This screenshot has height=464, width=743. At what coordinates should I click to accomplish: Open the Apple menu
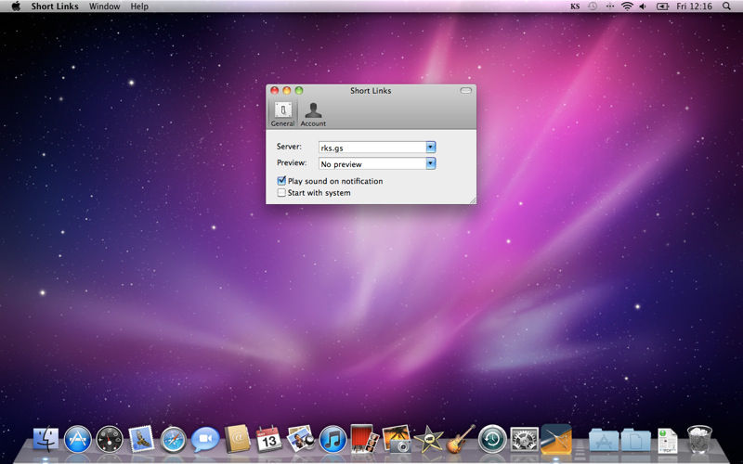tap(16, 6)
